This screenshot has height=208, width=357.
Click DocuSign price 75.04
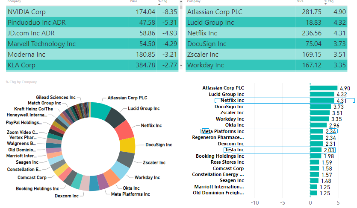(x=313, y=44)
